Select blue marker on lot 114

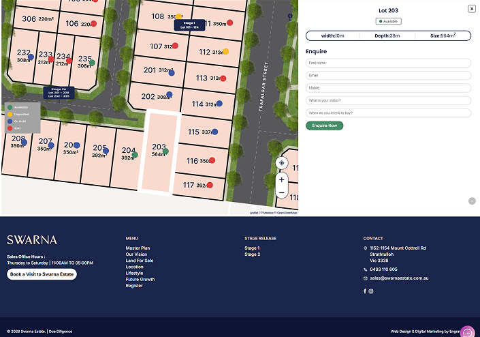[219, 103]
